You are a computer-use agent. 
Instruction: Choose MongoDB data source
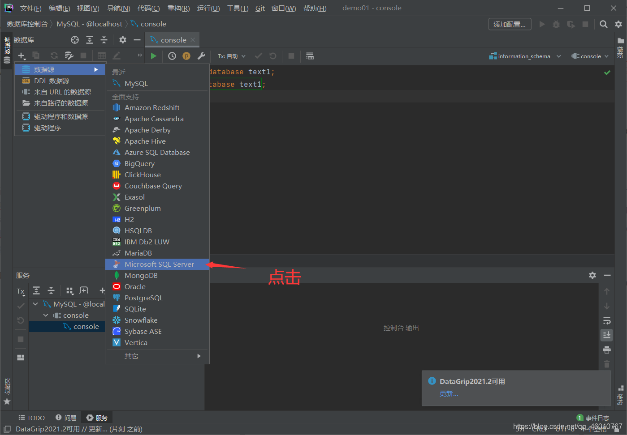(x=157, y=275)
